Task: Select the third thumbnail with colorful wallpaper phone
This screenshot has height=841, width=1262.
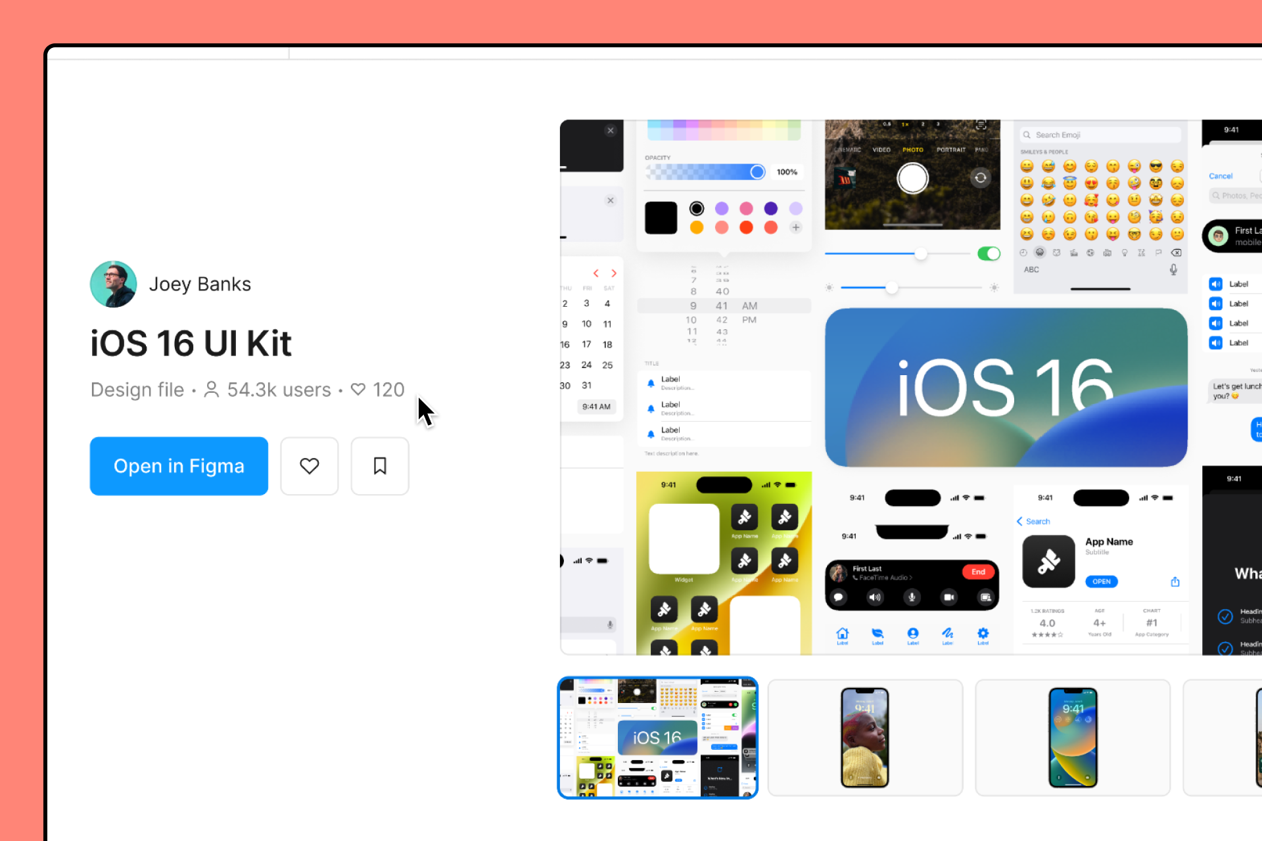Action: point(1073,737)
